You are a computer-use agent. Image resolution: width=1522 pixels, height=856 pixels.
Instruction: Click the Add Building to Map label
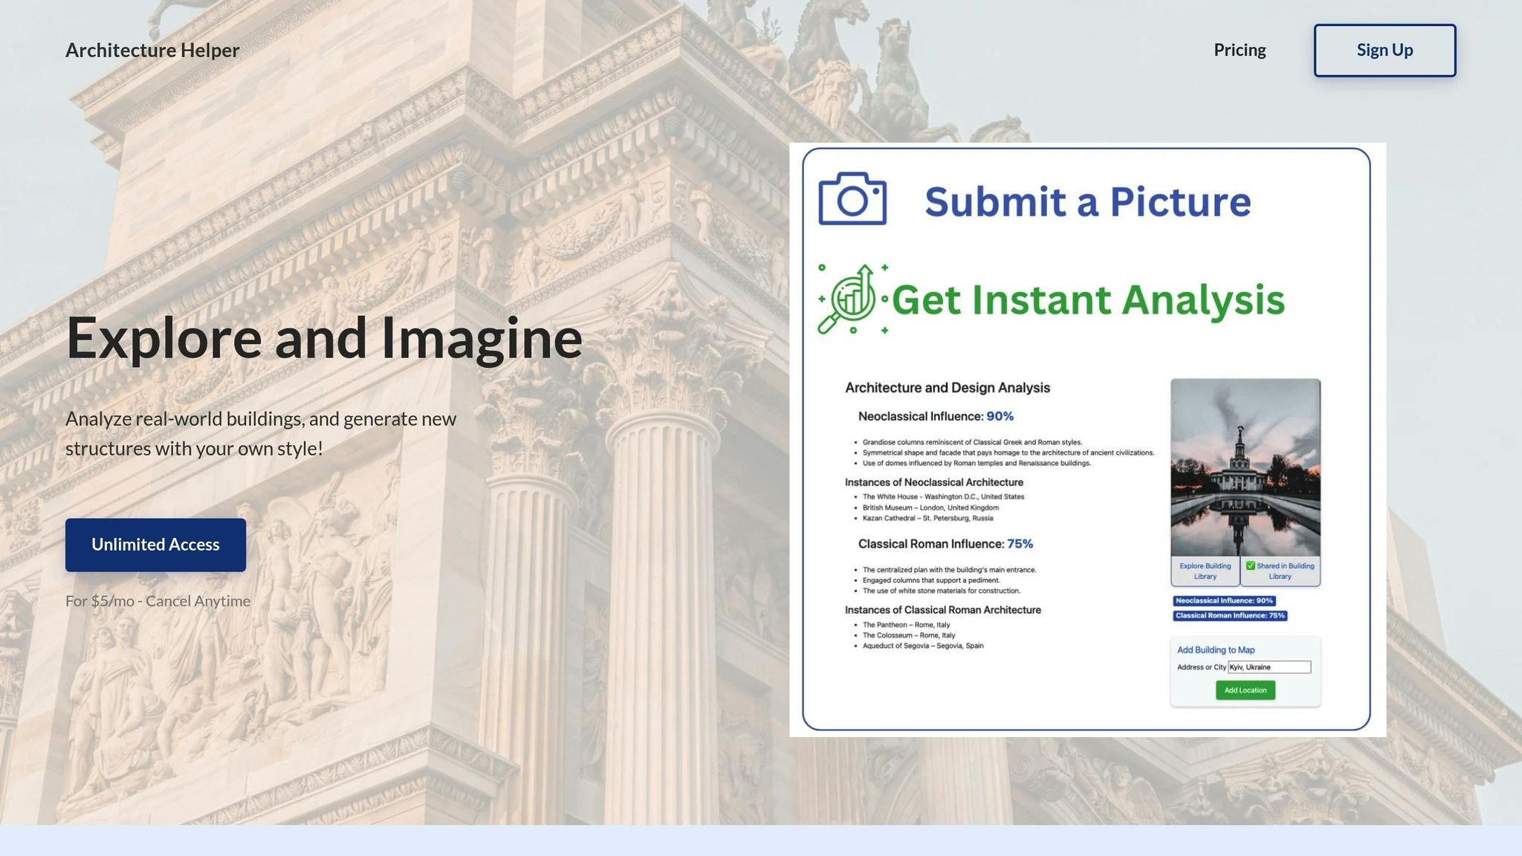[1216, 650]
